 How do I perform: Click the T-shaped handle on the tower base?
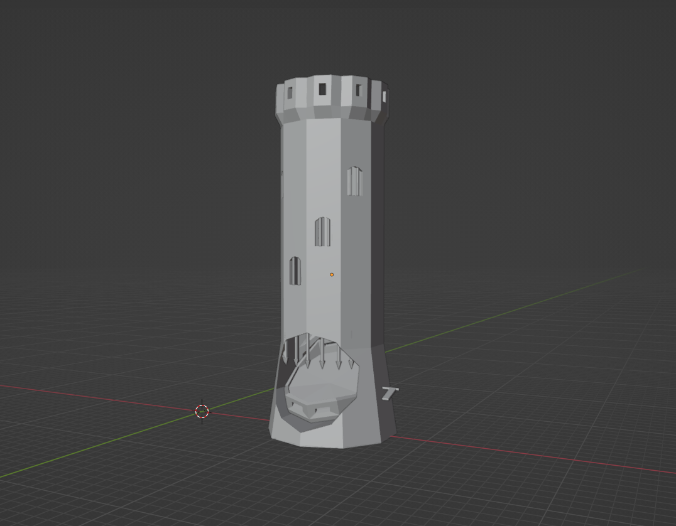tap(390, 394)
